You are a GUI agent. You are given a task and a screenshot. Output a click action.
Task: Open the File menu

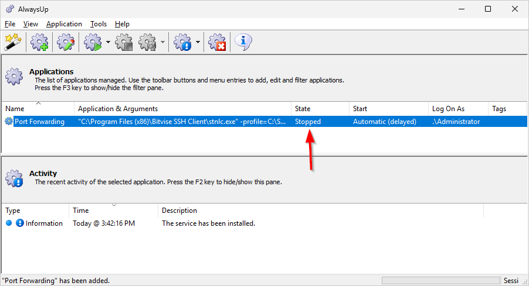(x=10, y=24)
